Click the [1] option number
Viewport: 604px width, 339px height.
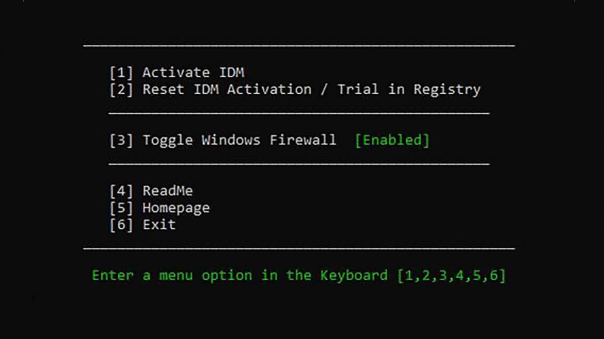click(121, 73)
